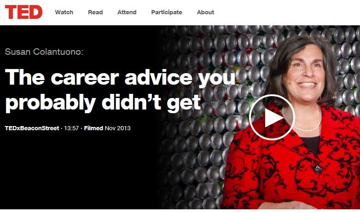Open the Read menu
Viewport: 360px width, 213px height.
(95, 12)
